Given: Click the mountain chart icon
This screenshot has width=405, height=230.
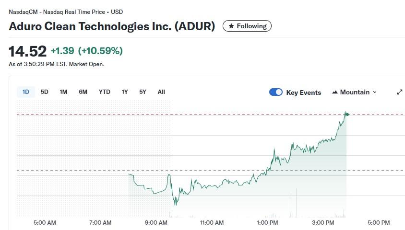Looking at the screenshot, I should [x=335, y=92].
